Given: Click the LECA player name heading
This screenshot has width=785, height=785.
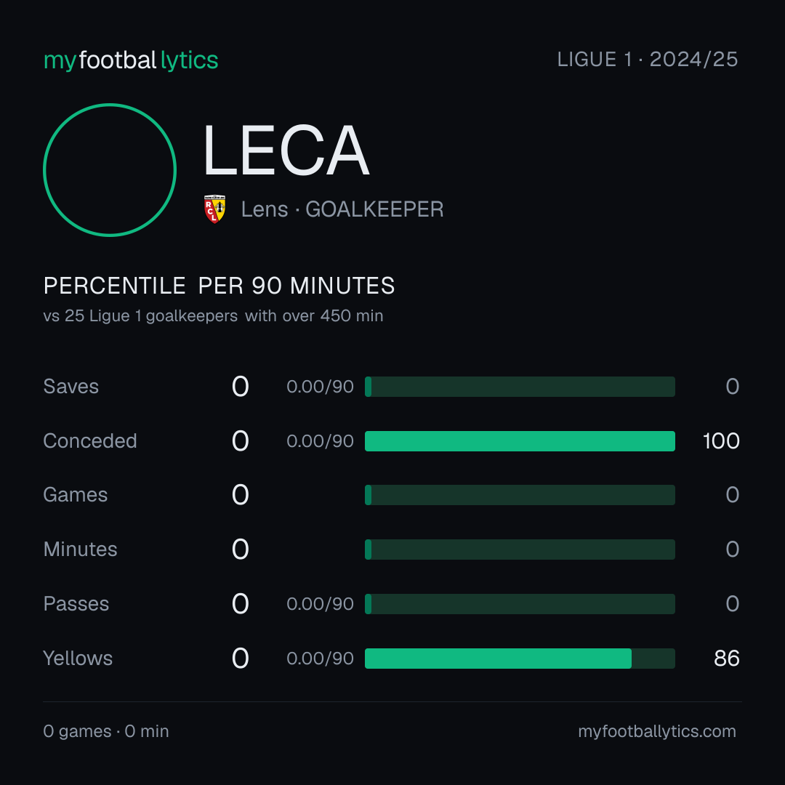Looking at the screenshot, I should pos(286,150).
